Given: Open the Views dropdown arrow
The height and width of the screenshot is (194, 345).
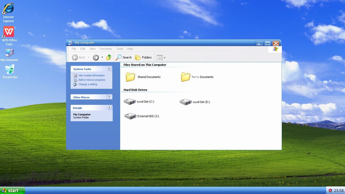Looking at the screenshot, I should pos(165,58).
